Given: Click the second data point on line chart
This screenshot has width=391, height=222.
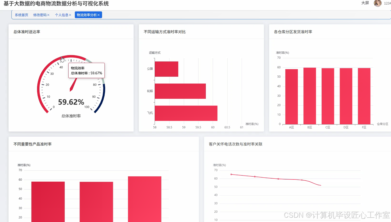Looking at the screenshot, I should coord(255,177).
